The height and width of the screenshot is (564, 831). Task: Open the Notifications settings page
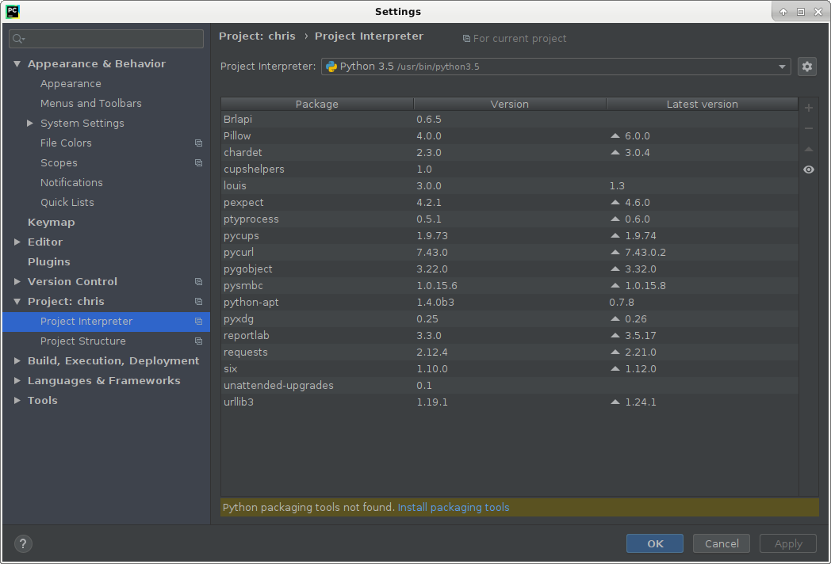(x=71, y=183)
